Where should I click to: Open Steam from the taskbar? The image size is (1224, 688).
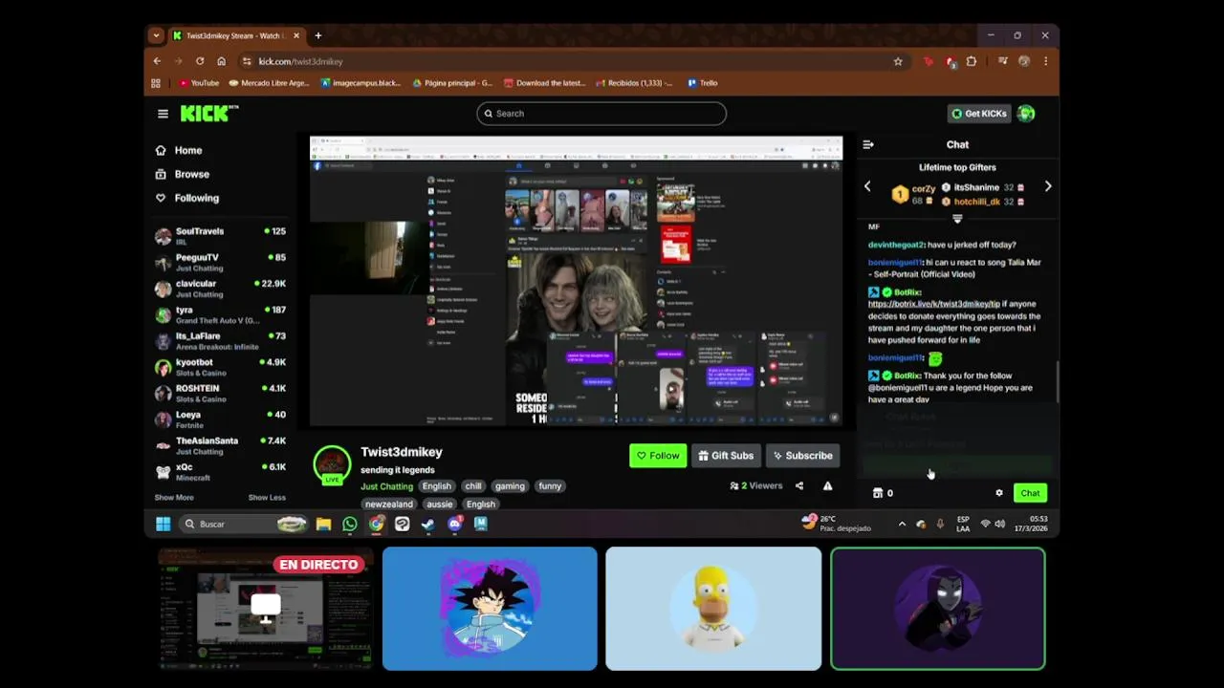pos(427,524)
